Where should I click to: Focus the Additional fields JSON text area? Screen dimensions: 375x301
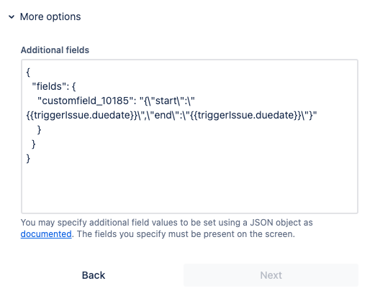pos(189,136)
